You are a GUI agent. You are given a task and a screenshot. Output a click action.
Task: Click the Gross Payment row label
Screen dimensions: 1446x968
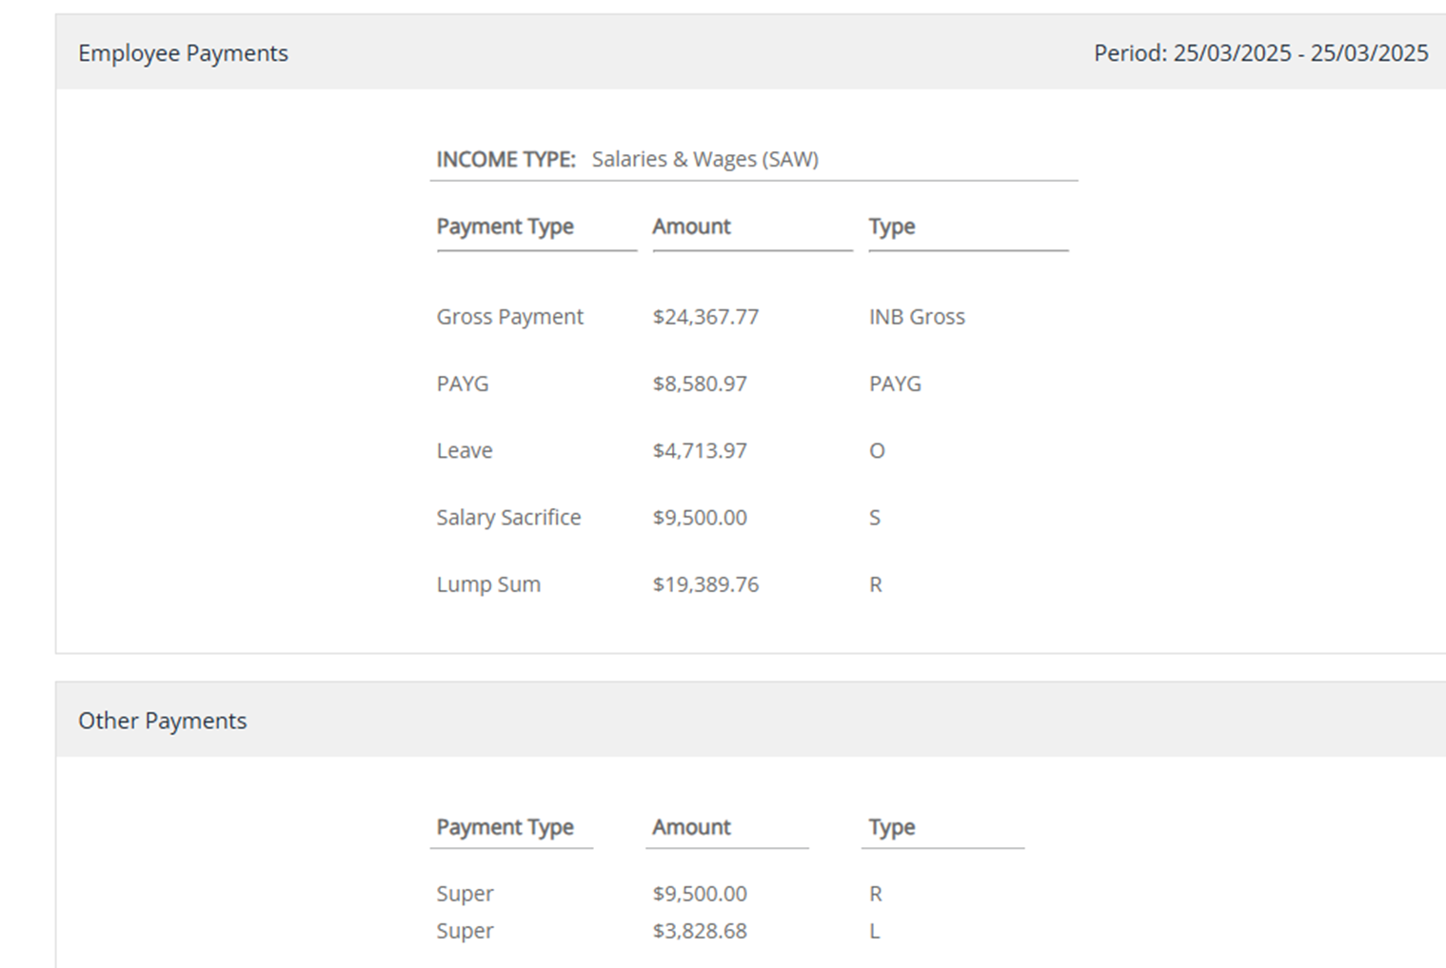tap(509, 317)
